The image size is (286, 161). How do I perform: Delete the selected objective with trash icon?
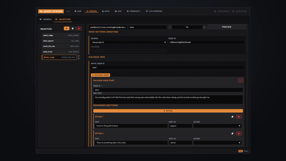(79, 29)
